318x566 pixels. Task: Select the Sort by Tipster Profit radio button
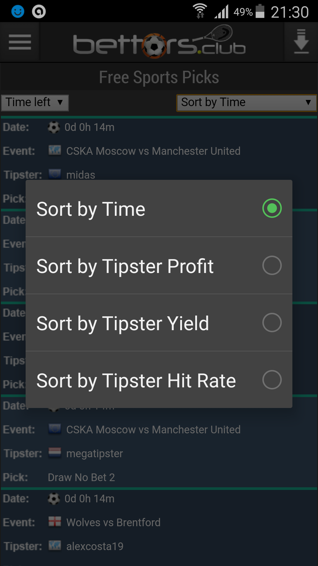pos(272,266)
